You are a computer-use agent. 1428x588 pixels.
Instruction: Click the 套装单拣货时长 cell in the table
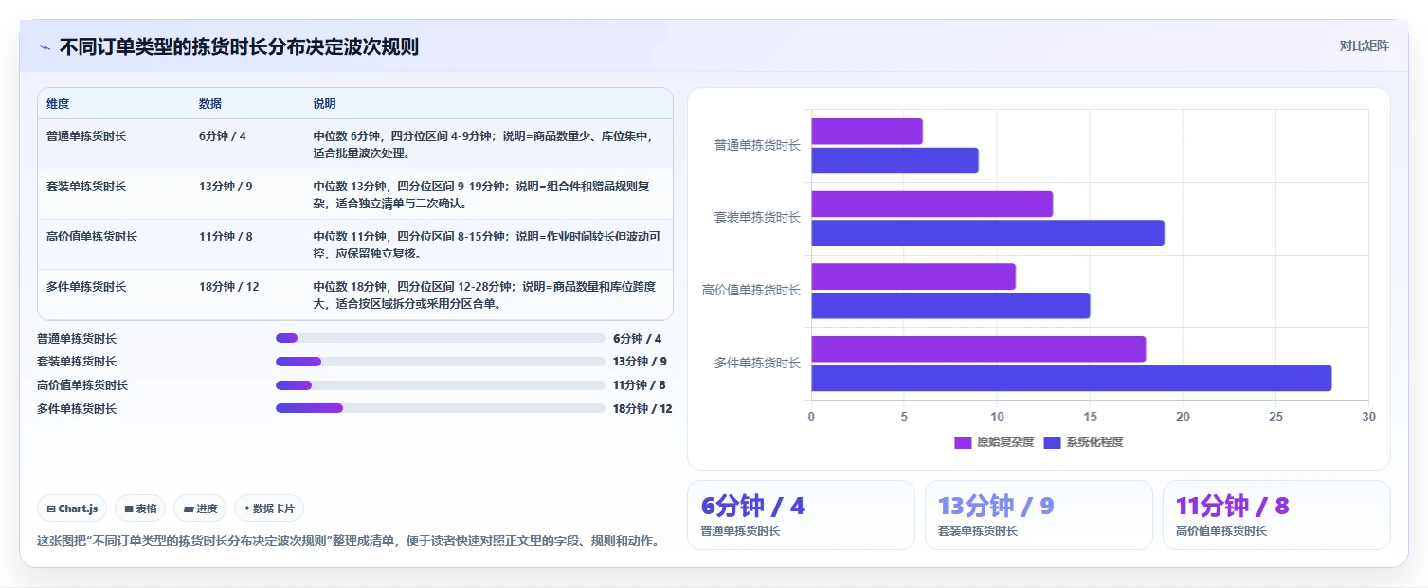86,187
